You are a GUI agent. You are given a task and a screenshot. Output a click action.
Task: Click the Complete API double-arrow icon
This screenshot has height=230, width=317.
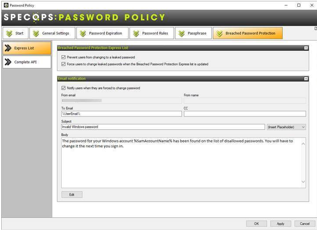pyautogui.click(x=8, y=62)
